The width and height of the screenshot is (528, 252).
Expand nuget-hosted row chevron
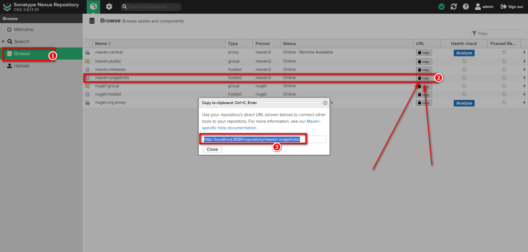524,94
